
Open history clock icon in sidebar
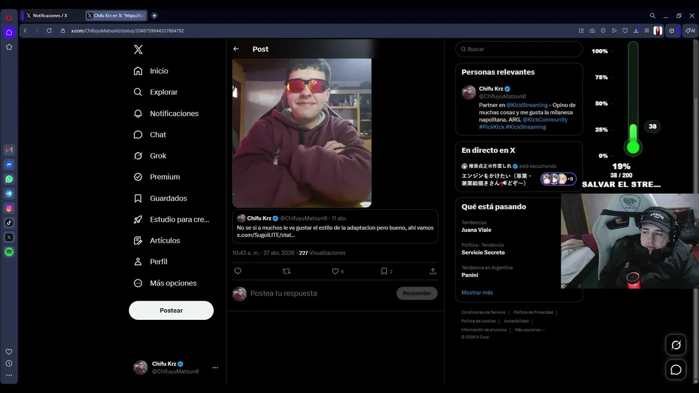click(9, 364)
